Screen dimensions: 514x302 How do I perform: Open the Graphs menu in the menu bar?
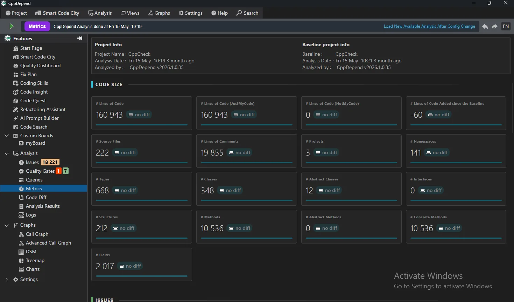point(159,13)
